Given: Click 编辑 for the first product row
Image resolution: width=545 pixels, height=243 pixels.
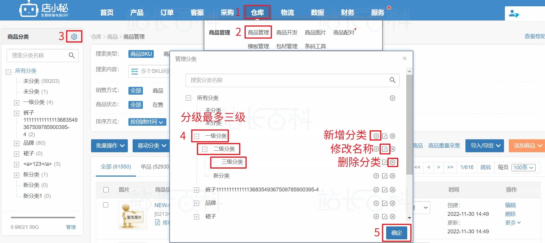Looking at the screenshot, I should [510, 205].
